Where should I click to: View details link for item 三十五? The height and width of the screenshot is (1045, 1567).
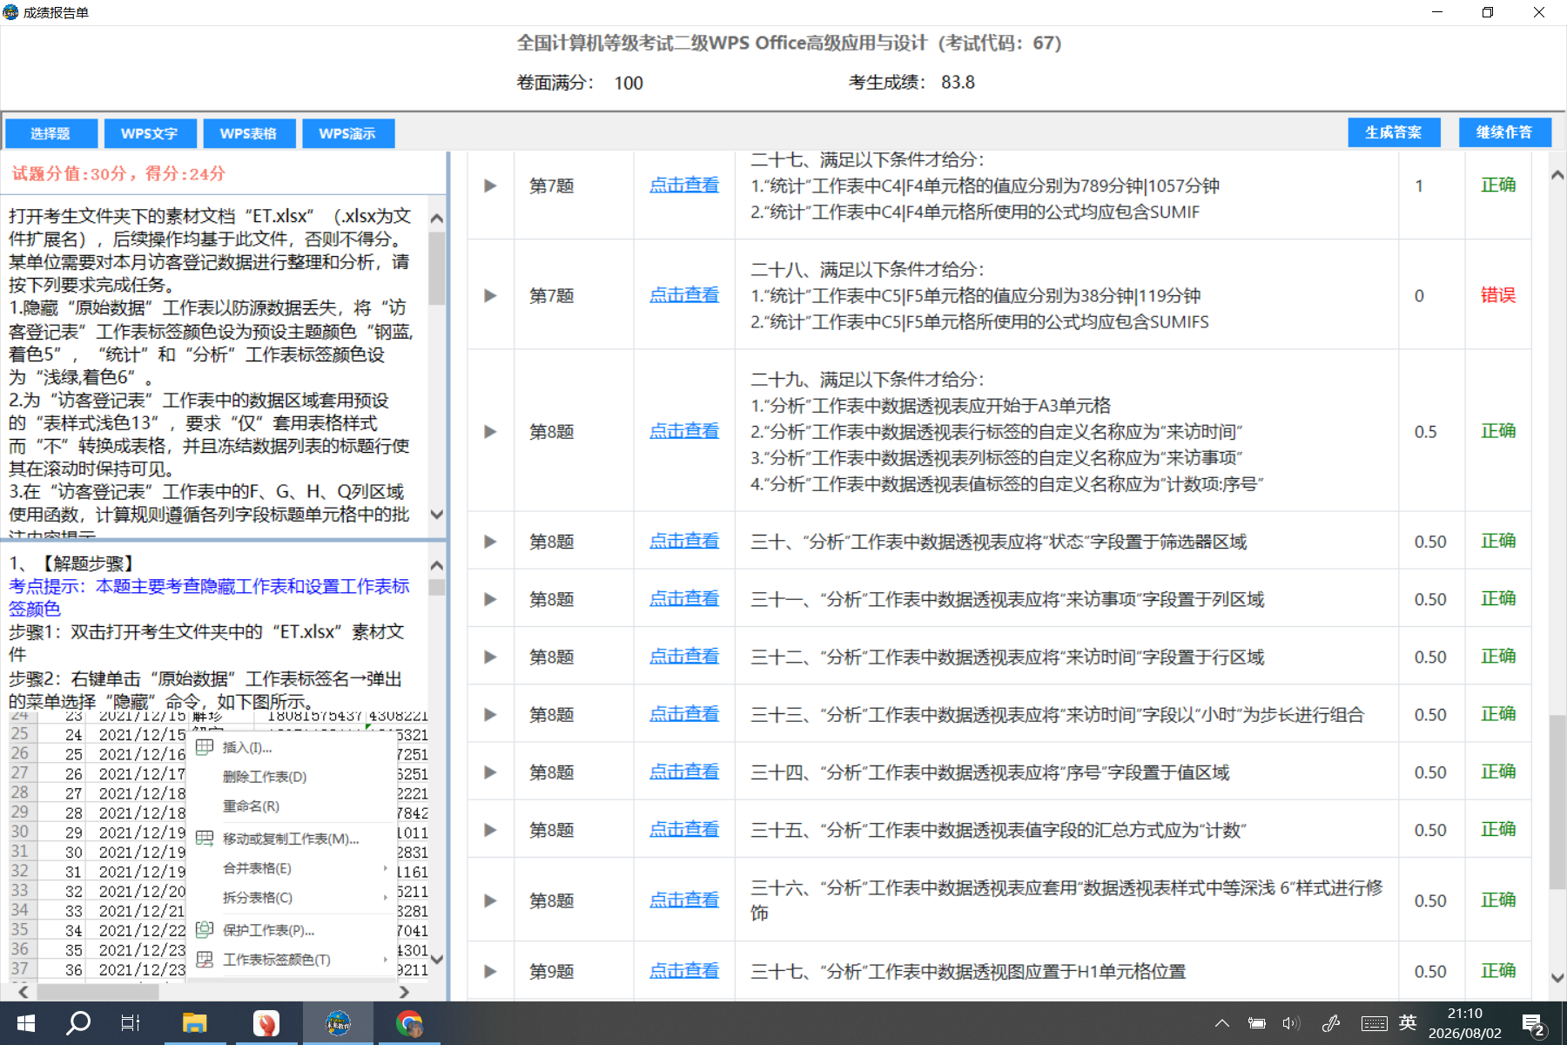[684, 829]
